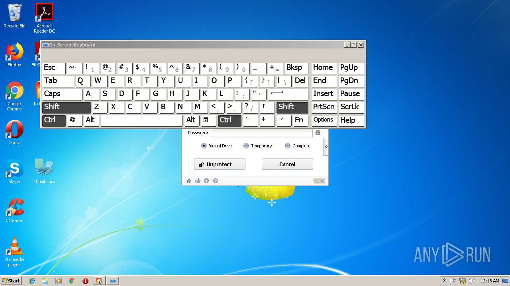Open Internet Explorer from the taskbar
The height and width of the screenshot is (286, 510).
point(32,281)
